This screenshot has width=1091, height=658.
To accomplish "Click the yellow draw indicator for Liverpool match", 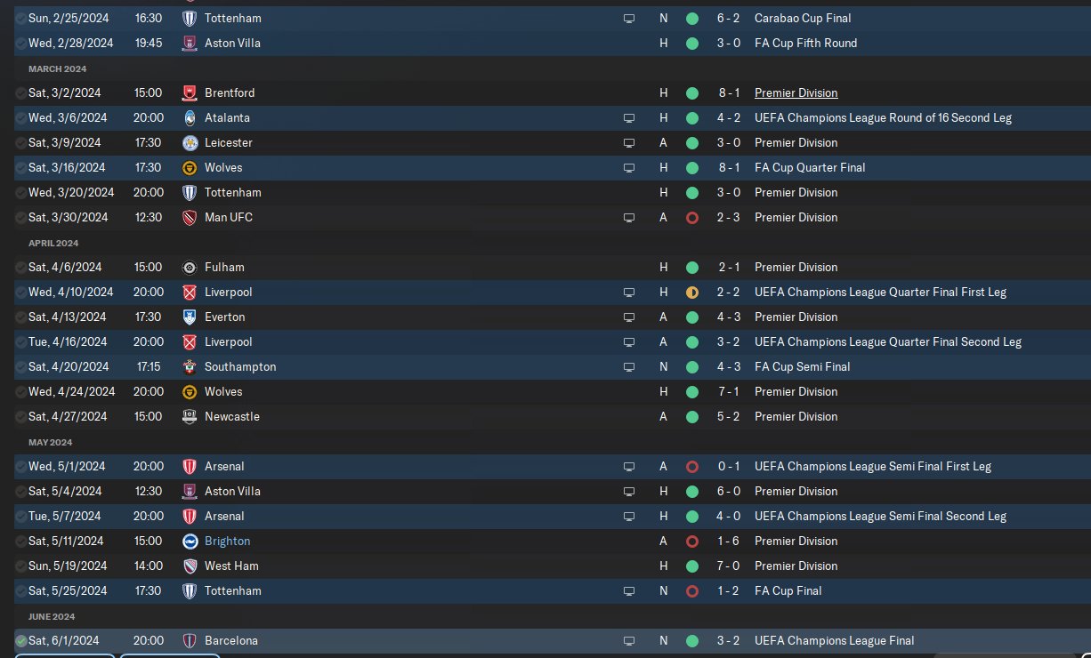I will (692, 292).
